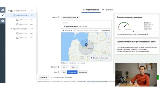
Task: Click Отметить булавкой button on map
Action: coord(99,58)
